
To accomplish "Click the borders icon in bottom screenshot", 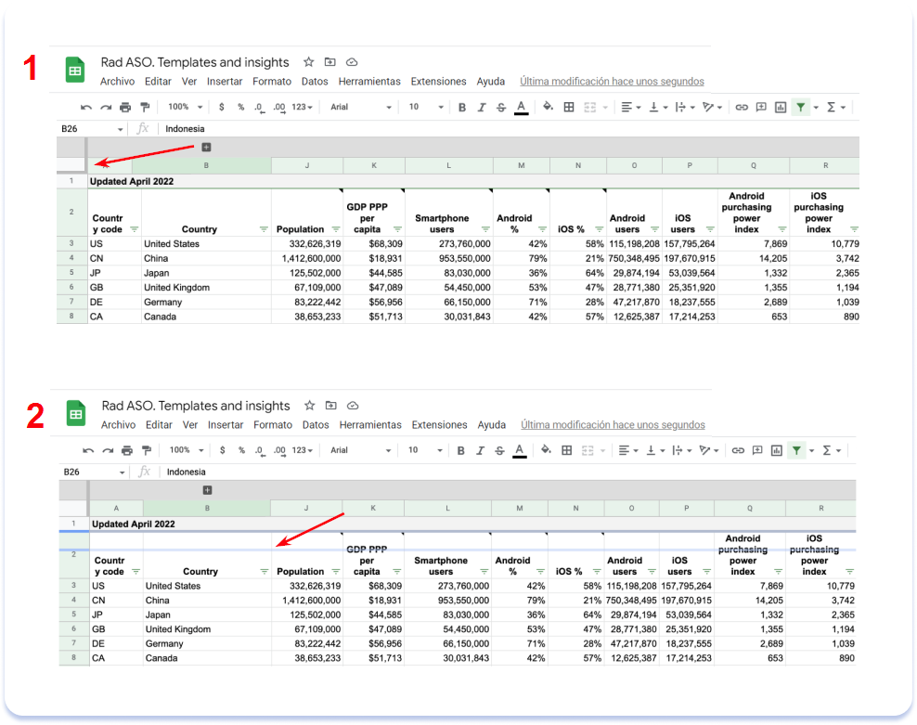I will click(566, 450).
